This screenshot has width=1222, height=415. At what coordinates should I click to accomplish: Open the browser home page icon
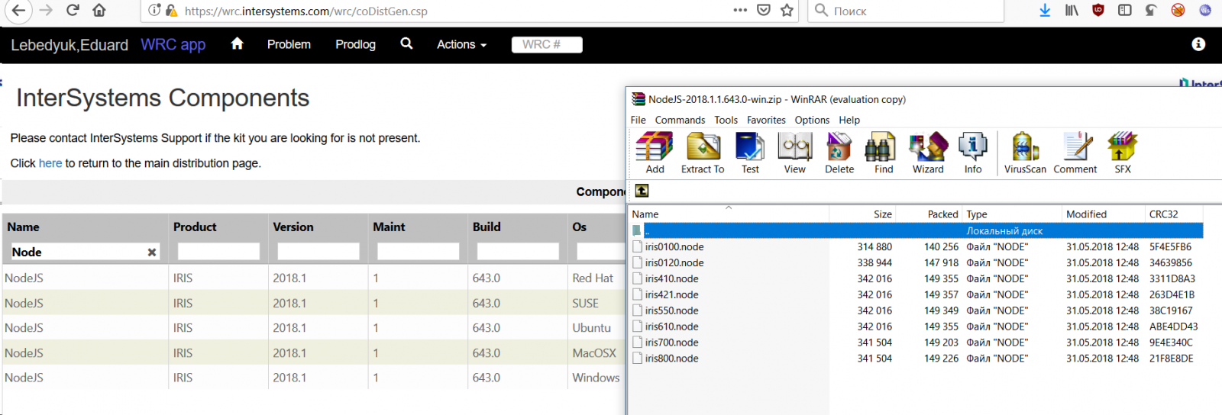[x=99, y=10]
